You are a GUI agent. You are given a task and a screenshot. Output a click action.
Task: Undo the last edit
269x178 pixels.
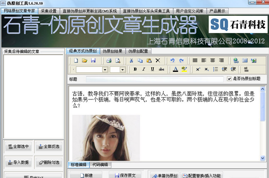(173, 61)
